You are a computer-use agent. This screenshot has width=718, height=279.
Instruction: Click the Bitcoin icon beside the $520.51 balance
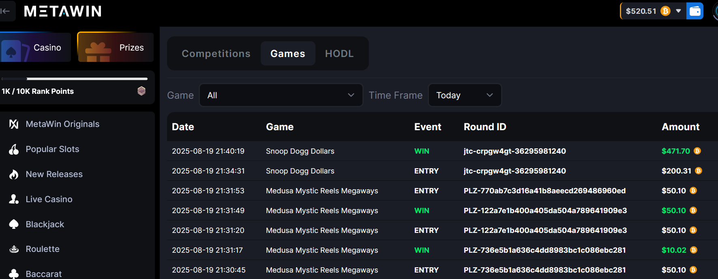pos(665,11)
